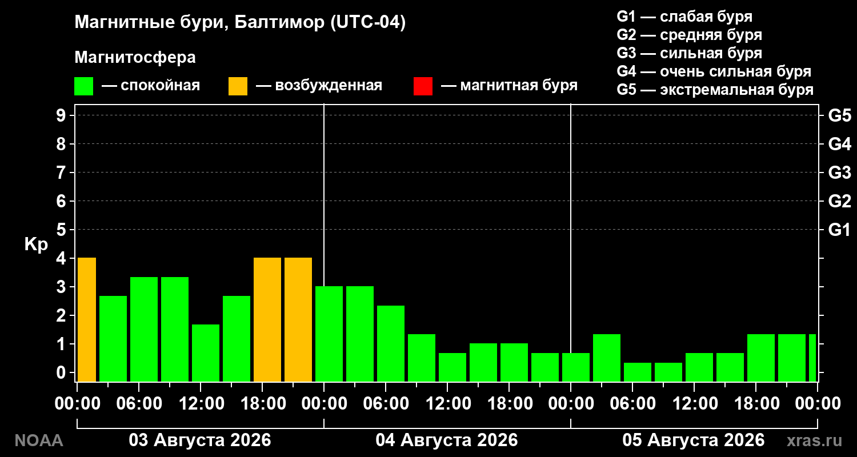Click the first green bar of 04 August
The image size is (857, 457).
(329, 334)
